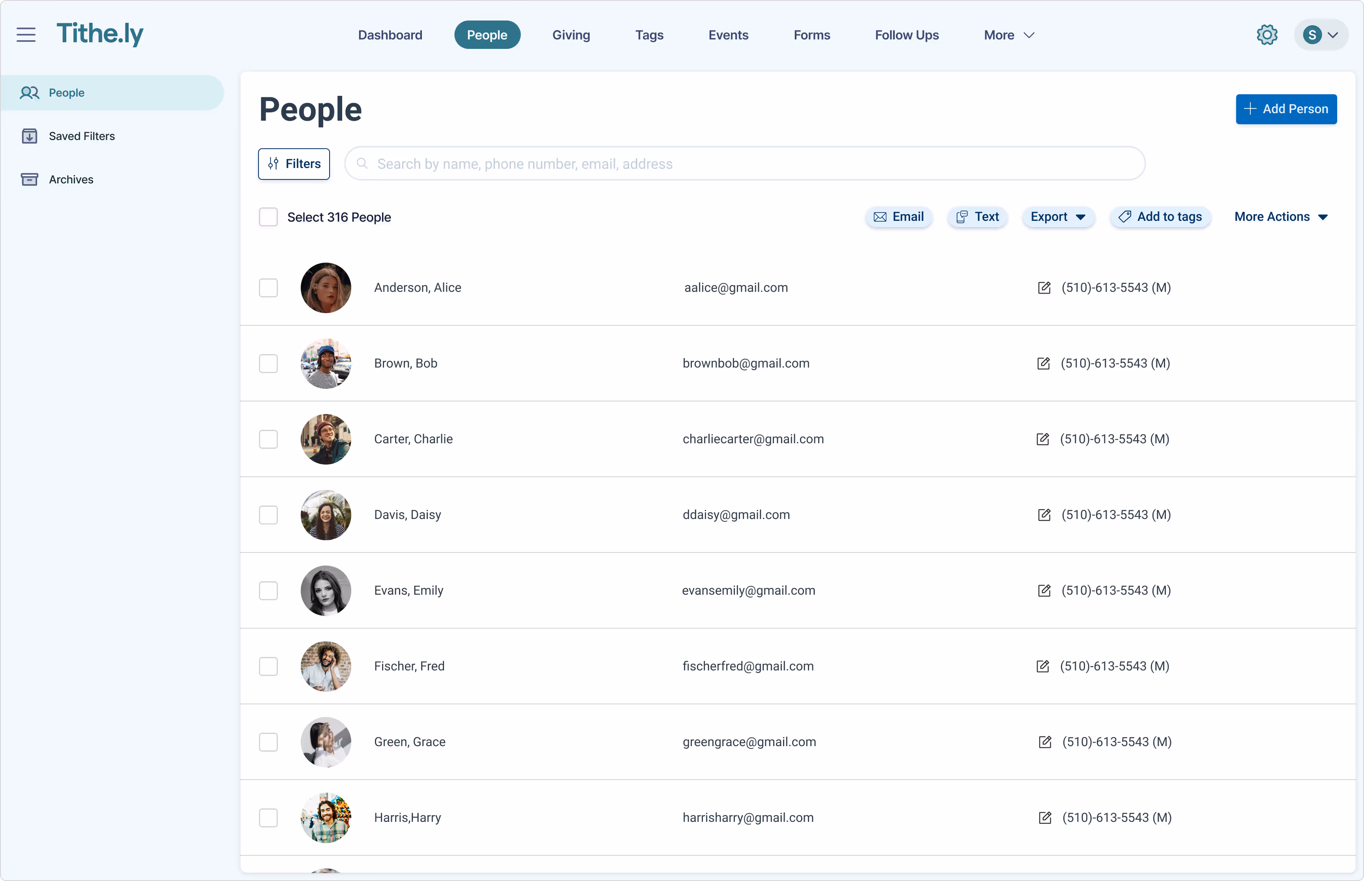Check the box beside Davis, Daisy

(x=268, y=515)
